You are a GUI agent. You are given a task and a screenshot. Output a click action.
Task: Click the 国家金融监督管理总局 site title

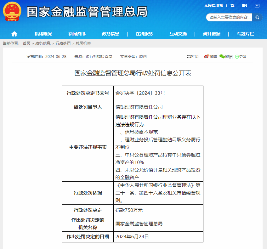(87, 12)
